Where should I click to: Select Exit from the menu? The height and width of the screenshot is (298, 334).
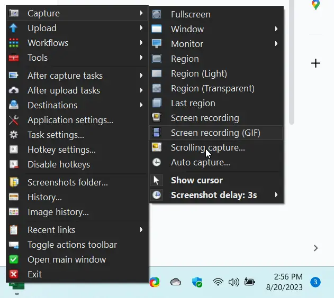[77, 274]
